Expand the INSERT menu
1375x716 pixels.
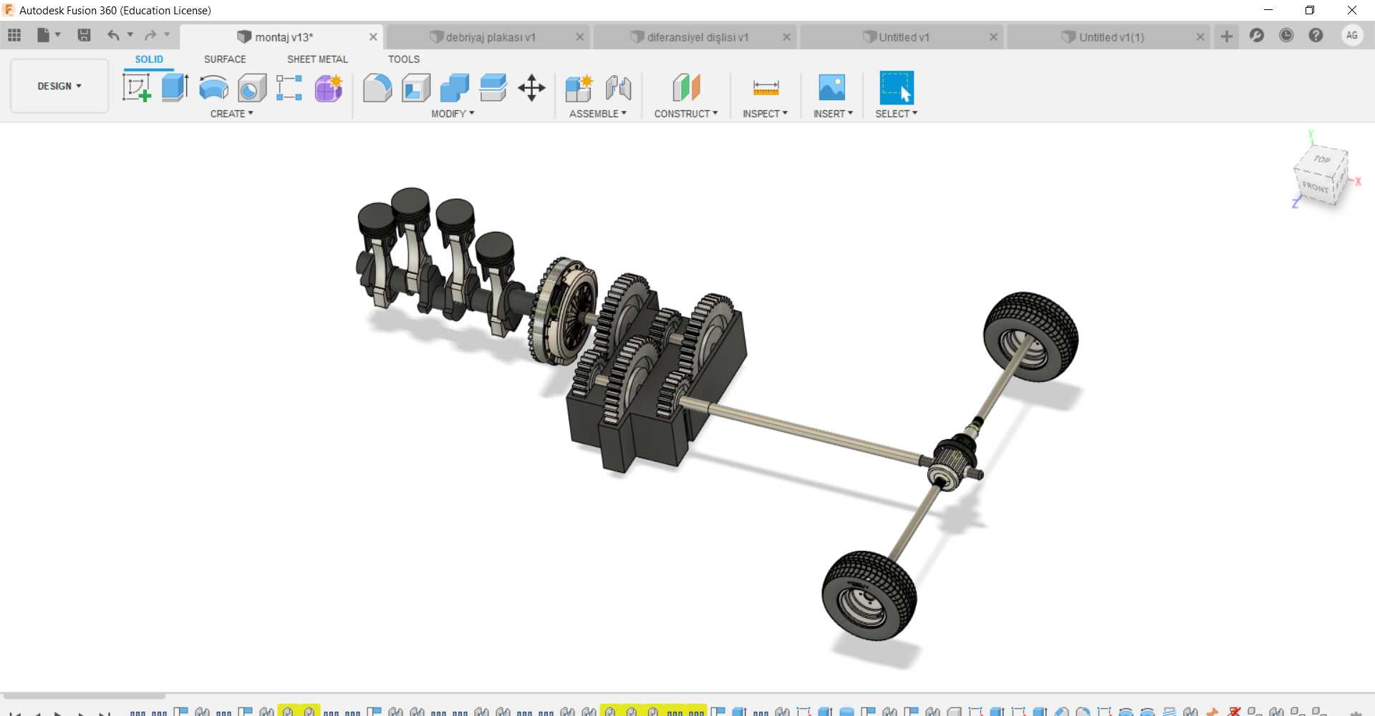834,114
